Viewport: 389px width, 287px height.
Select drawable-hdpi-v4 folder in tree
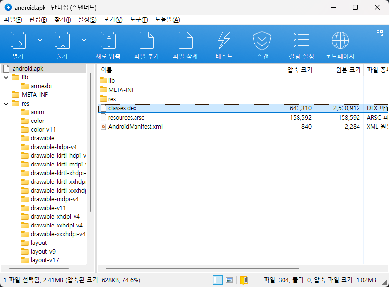54,147
